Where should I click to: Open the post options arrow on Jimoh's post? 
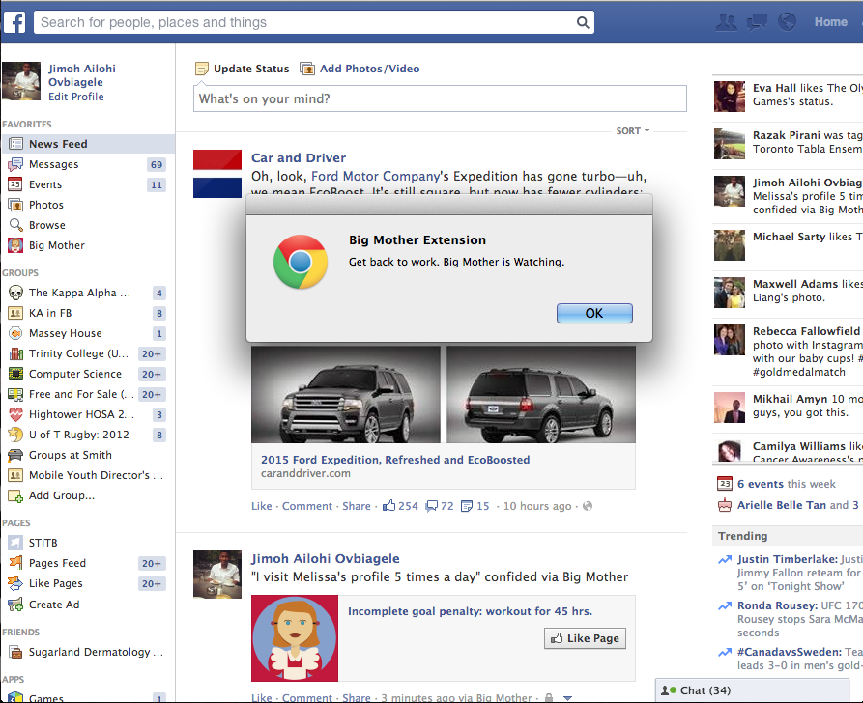(x=567, y=698)
